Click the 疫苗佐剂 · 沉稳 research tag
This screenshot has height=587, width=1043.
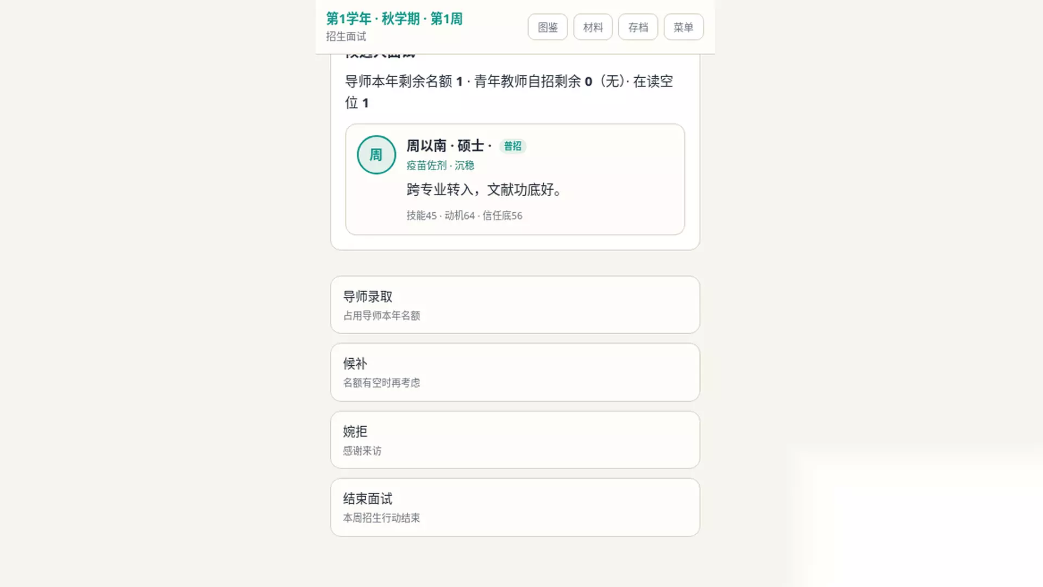tap(440, 165)
